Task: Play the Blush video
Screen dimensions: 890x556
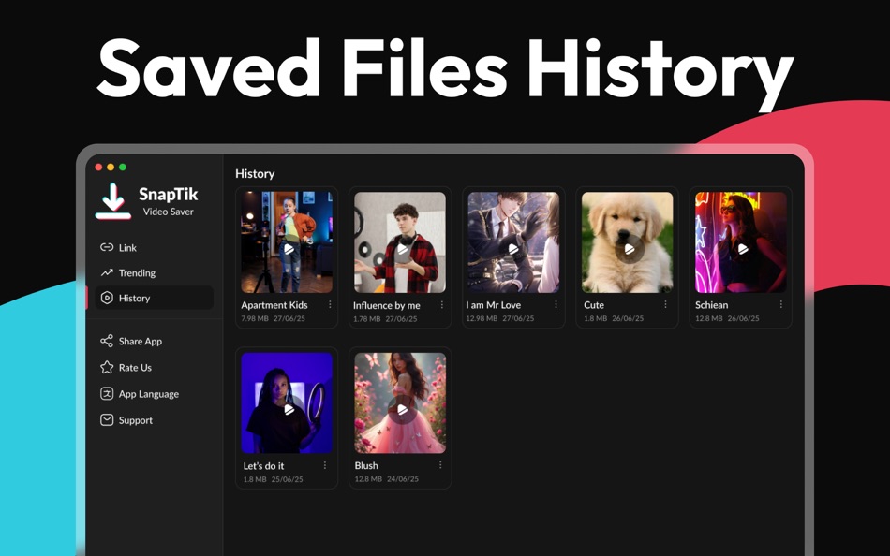Action: point(403,410)
